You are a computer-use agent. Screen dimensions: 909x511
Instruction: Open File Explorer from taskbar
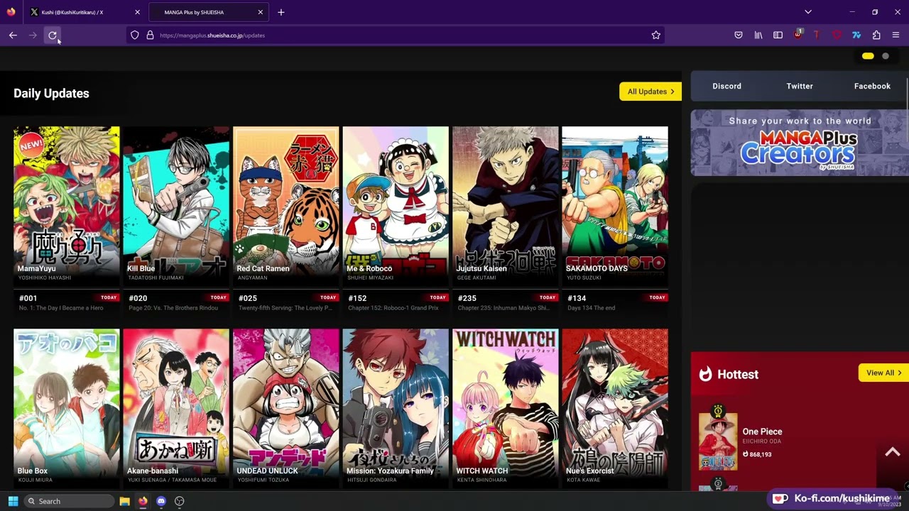[124, 501]
